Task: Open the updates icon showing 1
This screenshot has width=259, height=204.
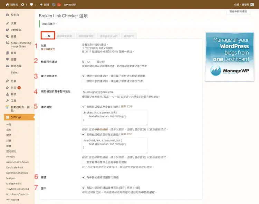Action: click(24, 4)
